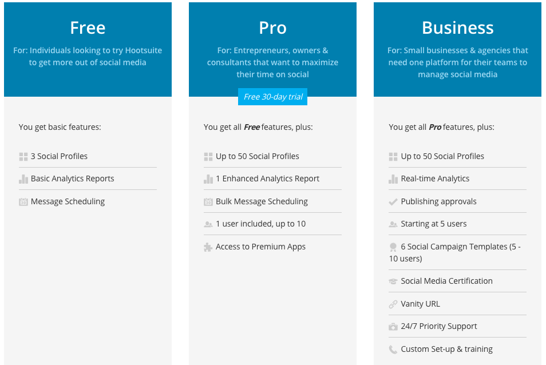The height and width of the screenshot is (365, 546).
Task: Click the checkmark icon beside Publishing approvals
Action: 393,201
